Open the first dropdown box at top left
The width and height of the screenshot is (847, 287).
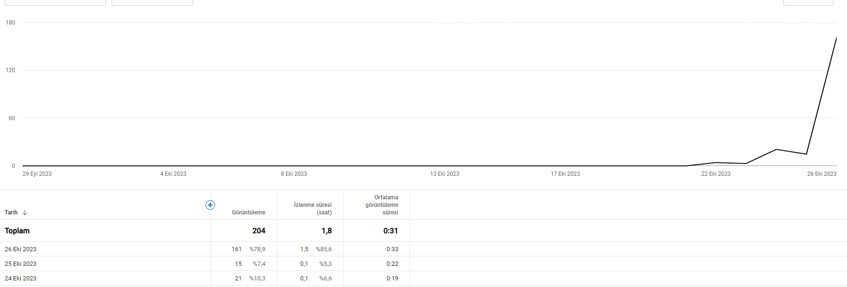coord(55,2)
